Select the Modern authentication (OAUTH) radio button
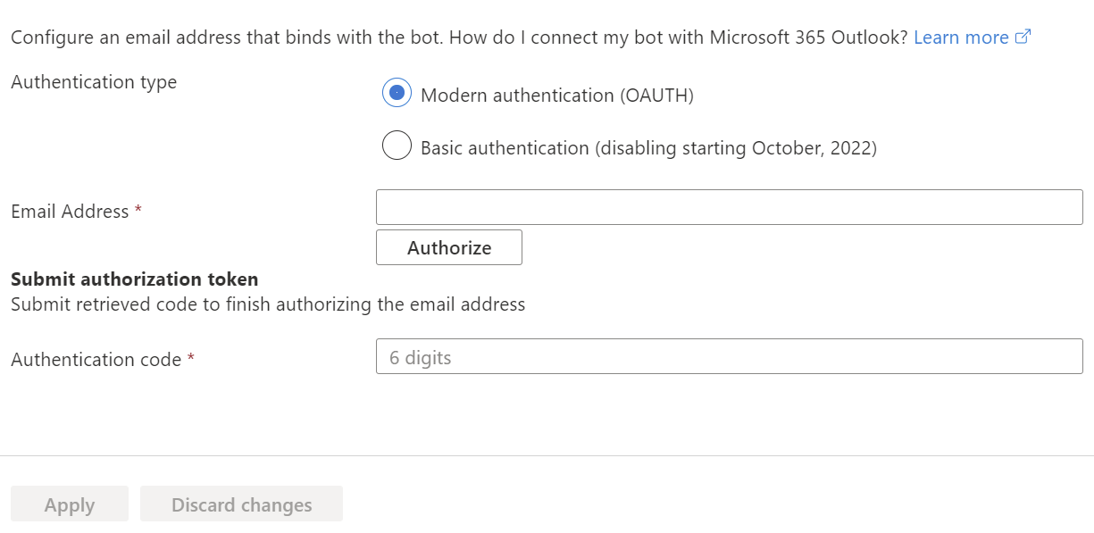1094x533 pixels. [397, 93]
